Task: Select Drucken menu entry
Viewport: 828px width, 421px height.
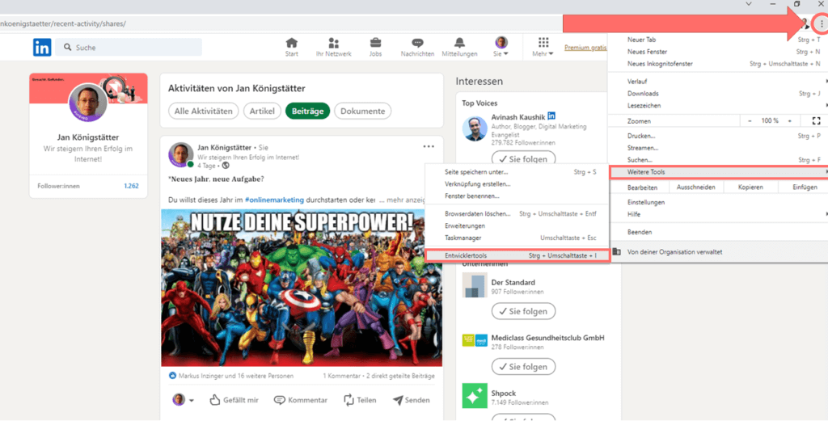Action: (x=718, y=136)
